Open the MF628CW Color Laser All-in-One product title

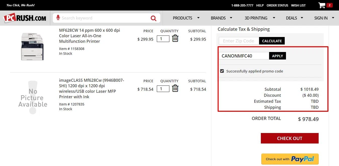(89, 36)
